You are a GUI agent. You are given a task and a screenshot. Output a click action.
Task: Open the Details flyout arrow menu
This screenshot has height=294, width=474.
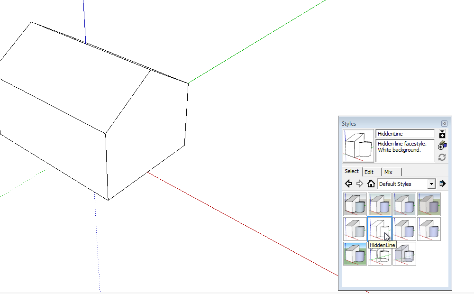(x=443, y=184)
